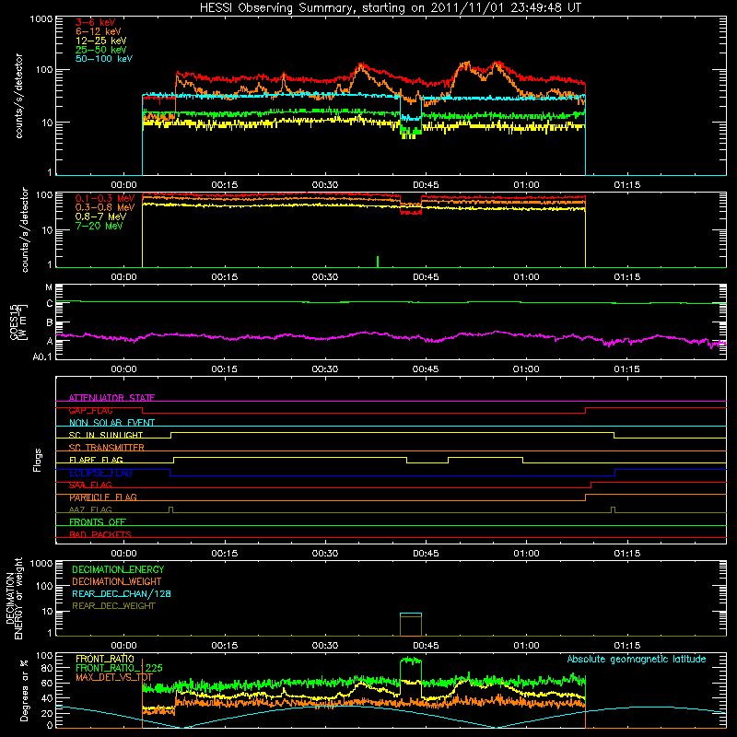Click the 00:45 tick label under decimation plot
737x737 pixels.
[x=426, y=646]
